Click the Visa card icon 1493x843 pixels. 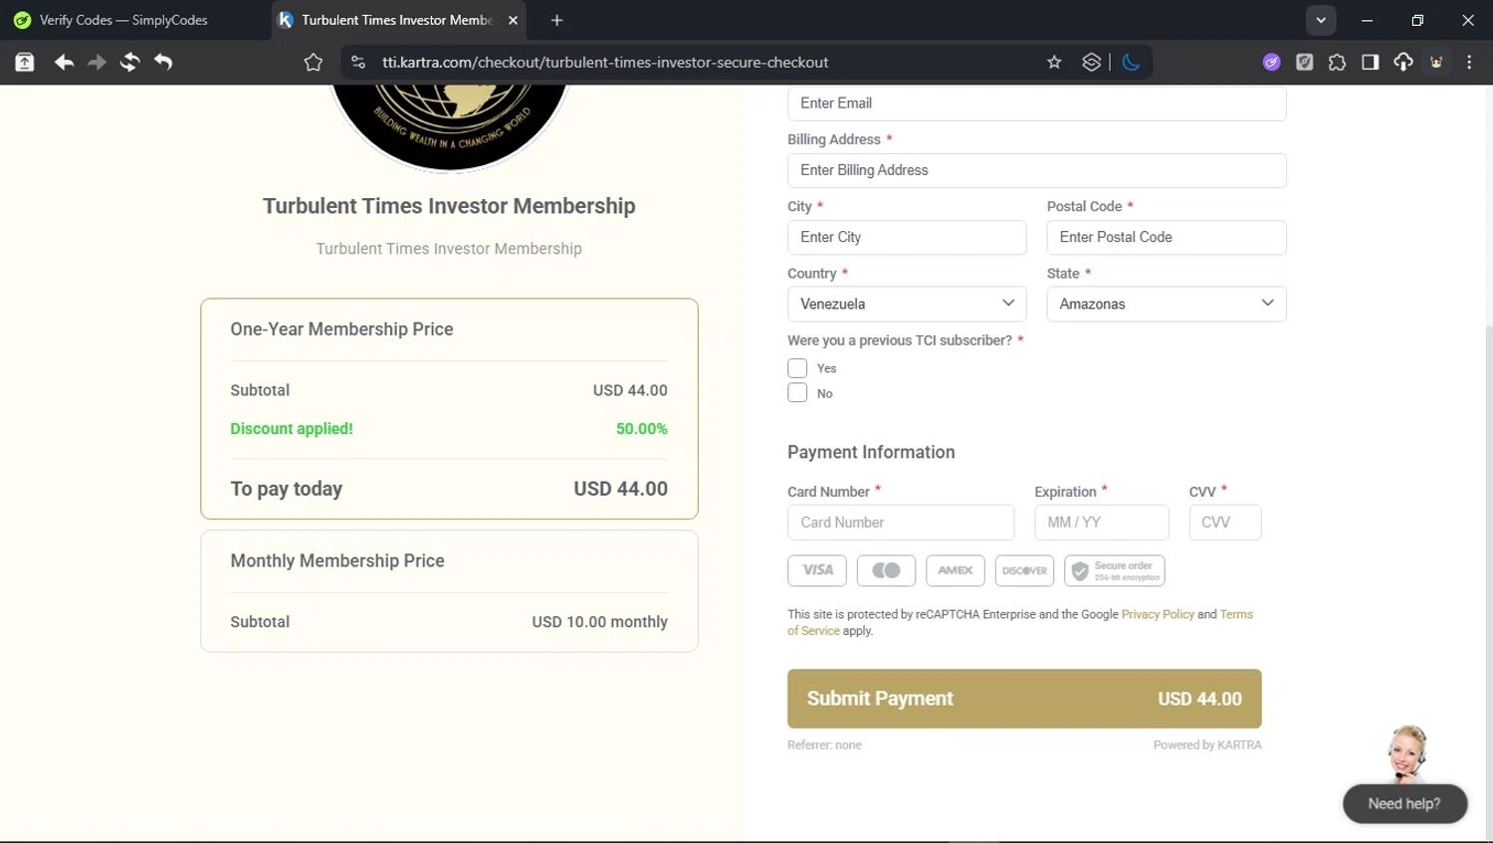(817, 570)
